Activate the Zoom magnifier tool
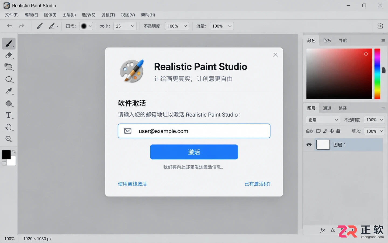The image size is (388, 243). 9,139
